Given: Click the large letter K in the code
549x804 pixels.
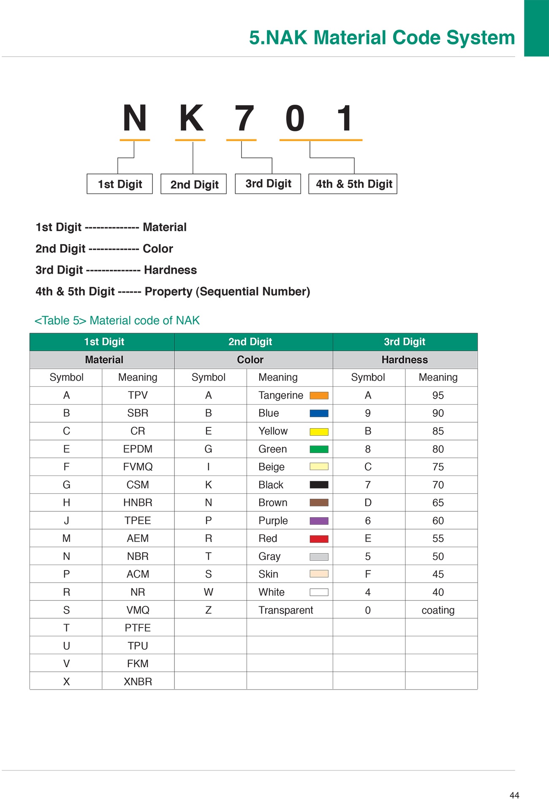Looking at the screenshot, I should click(x=191, y=118).
